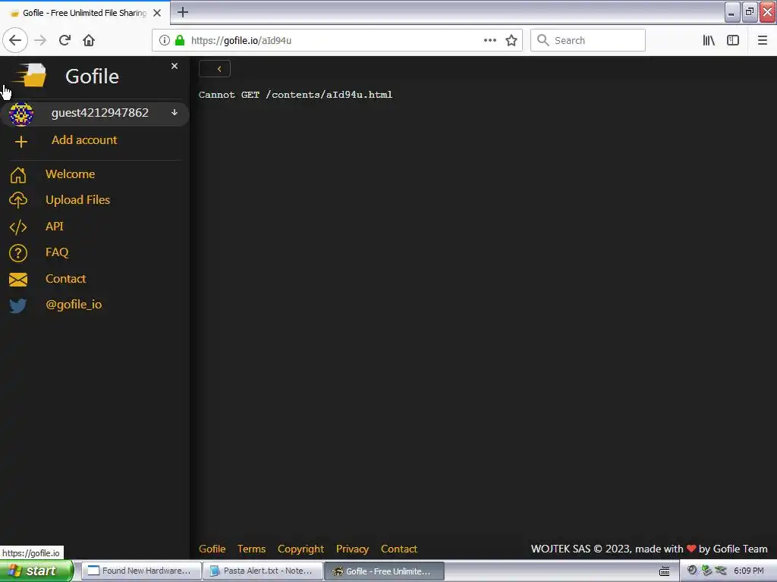Click the footer Gofile link
The width and height of the screenshot is (777, 582).
point(212,549)
